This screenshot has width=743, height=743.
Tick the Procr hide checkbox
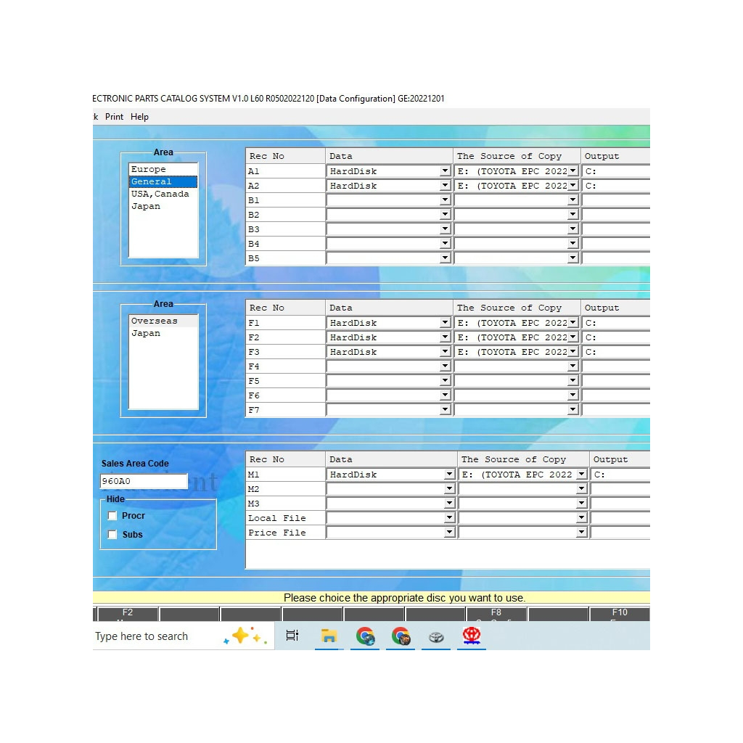click(112, 516)
